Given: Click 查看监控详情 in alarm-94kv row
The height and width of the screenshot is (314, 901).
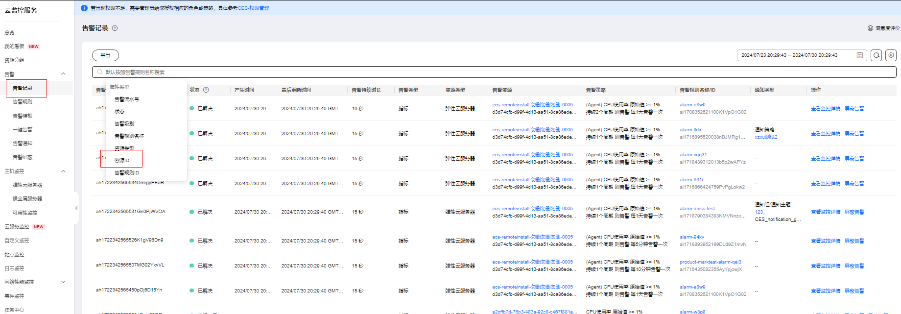Looking at the screenshot, I should [x=826, y=241].
